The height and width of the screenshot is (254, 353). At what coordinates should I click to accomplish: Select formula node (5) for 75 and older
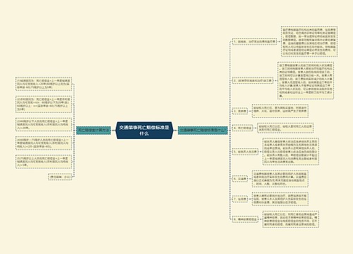pos(44,162)
